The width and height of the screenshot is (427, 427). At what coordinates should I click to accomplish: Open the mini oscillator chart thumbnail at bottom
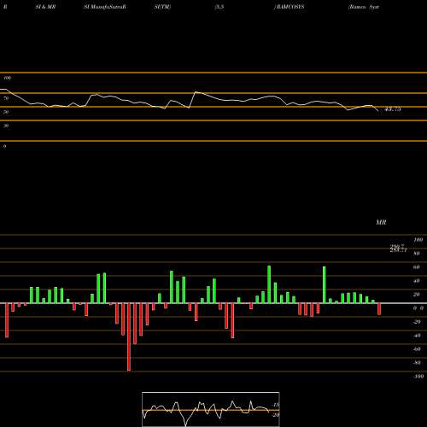click(x=211, y=409)
